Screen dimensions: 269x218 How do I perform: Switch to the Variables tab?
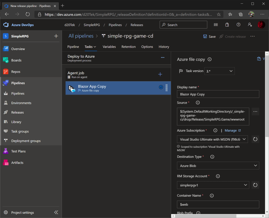point(109,47)
